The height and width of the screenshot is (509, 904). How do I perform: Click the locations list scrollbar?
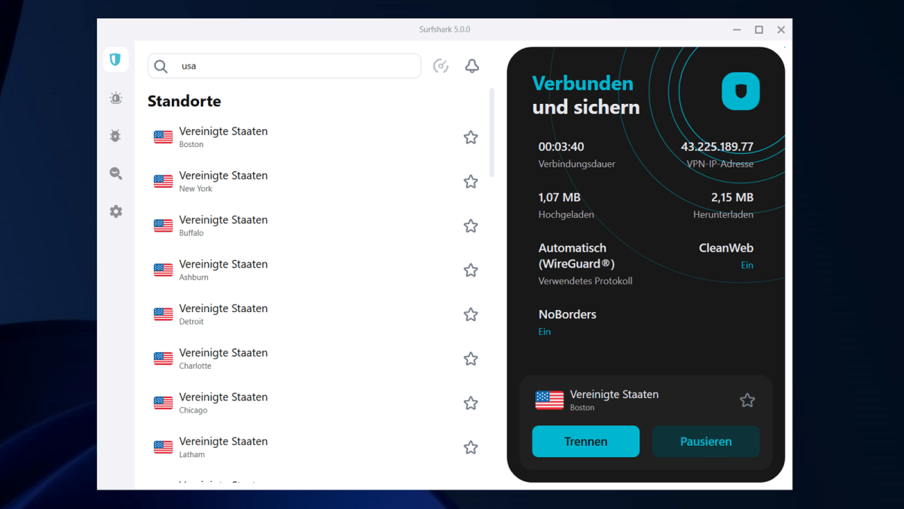(x=492, y=133)
